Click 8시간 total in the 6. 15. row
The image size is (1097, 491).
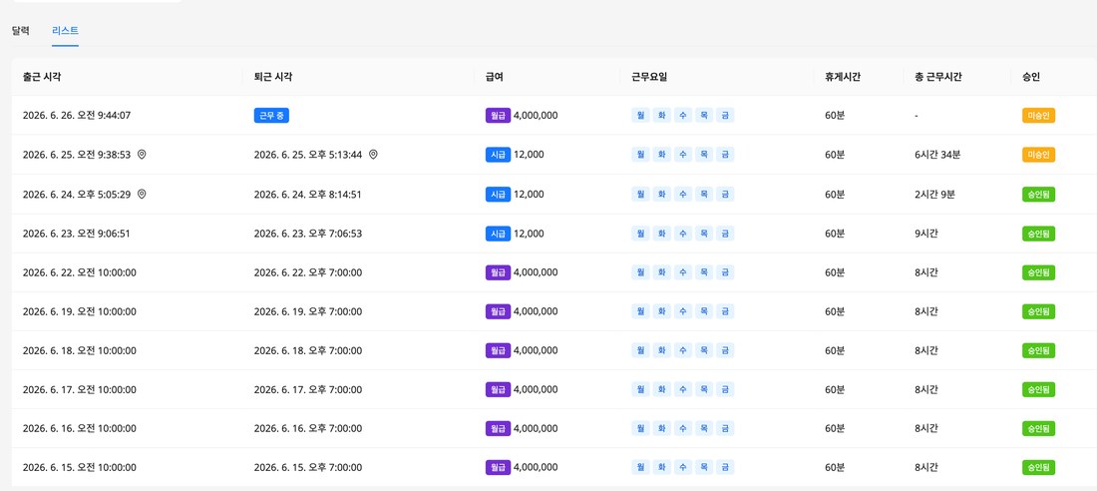pos(926,467)
